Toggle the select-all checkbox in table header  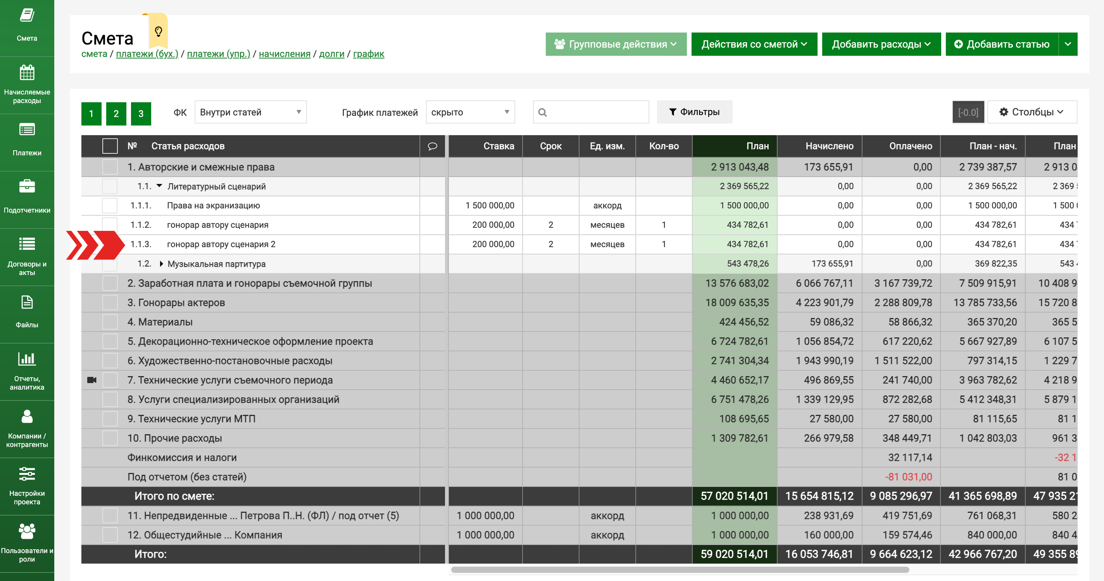pos(110,146)
